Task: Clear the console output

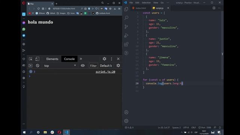Action: (37, 66)
